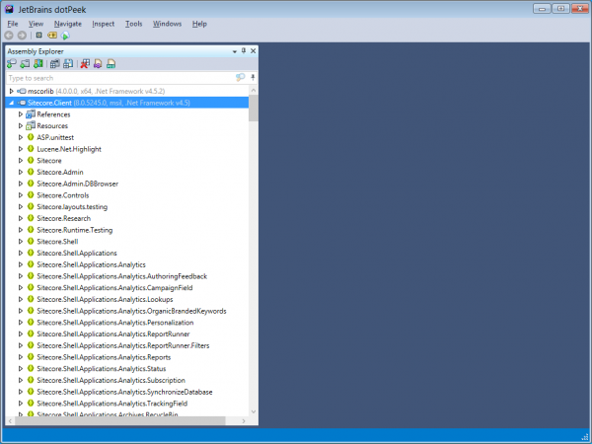Expand the Sitecore.Runtime.Testing node
592x444 pixels.
click(21, 230)
